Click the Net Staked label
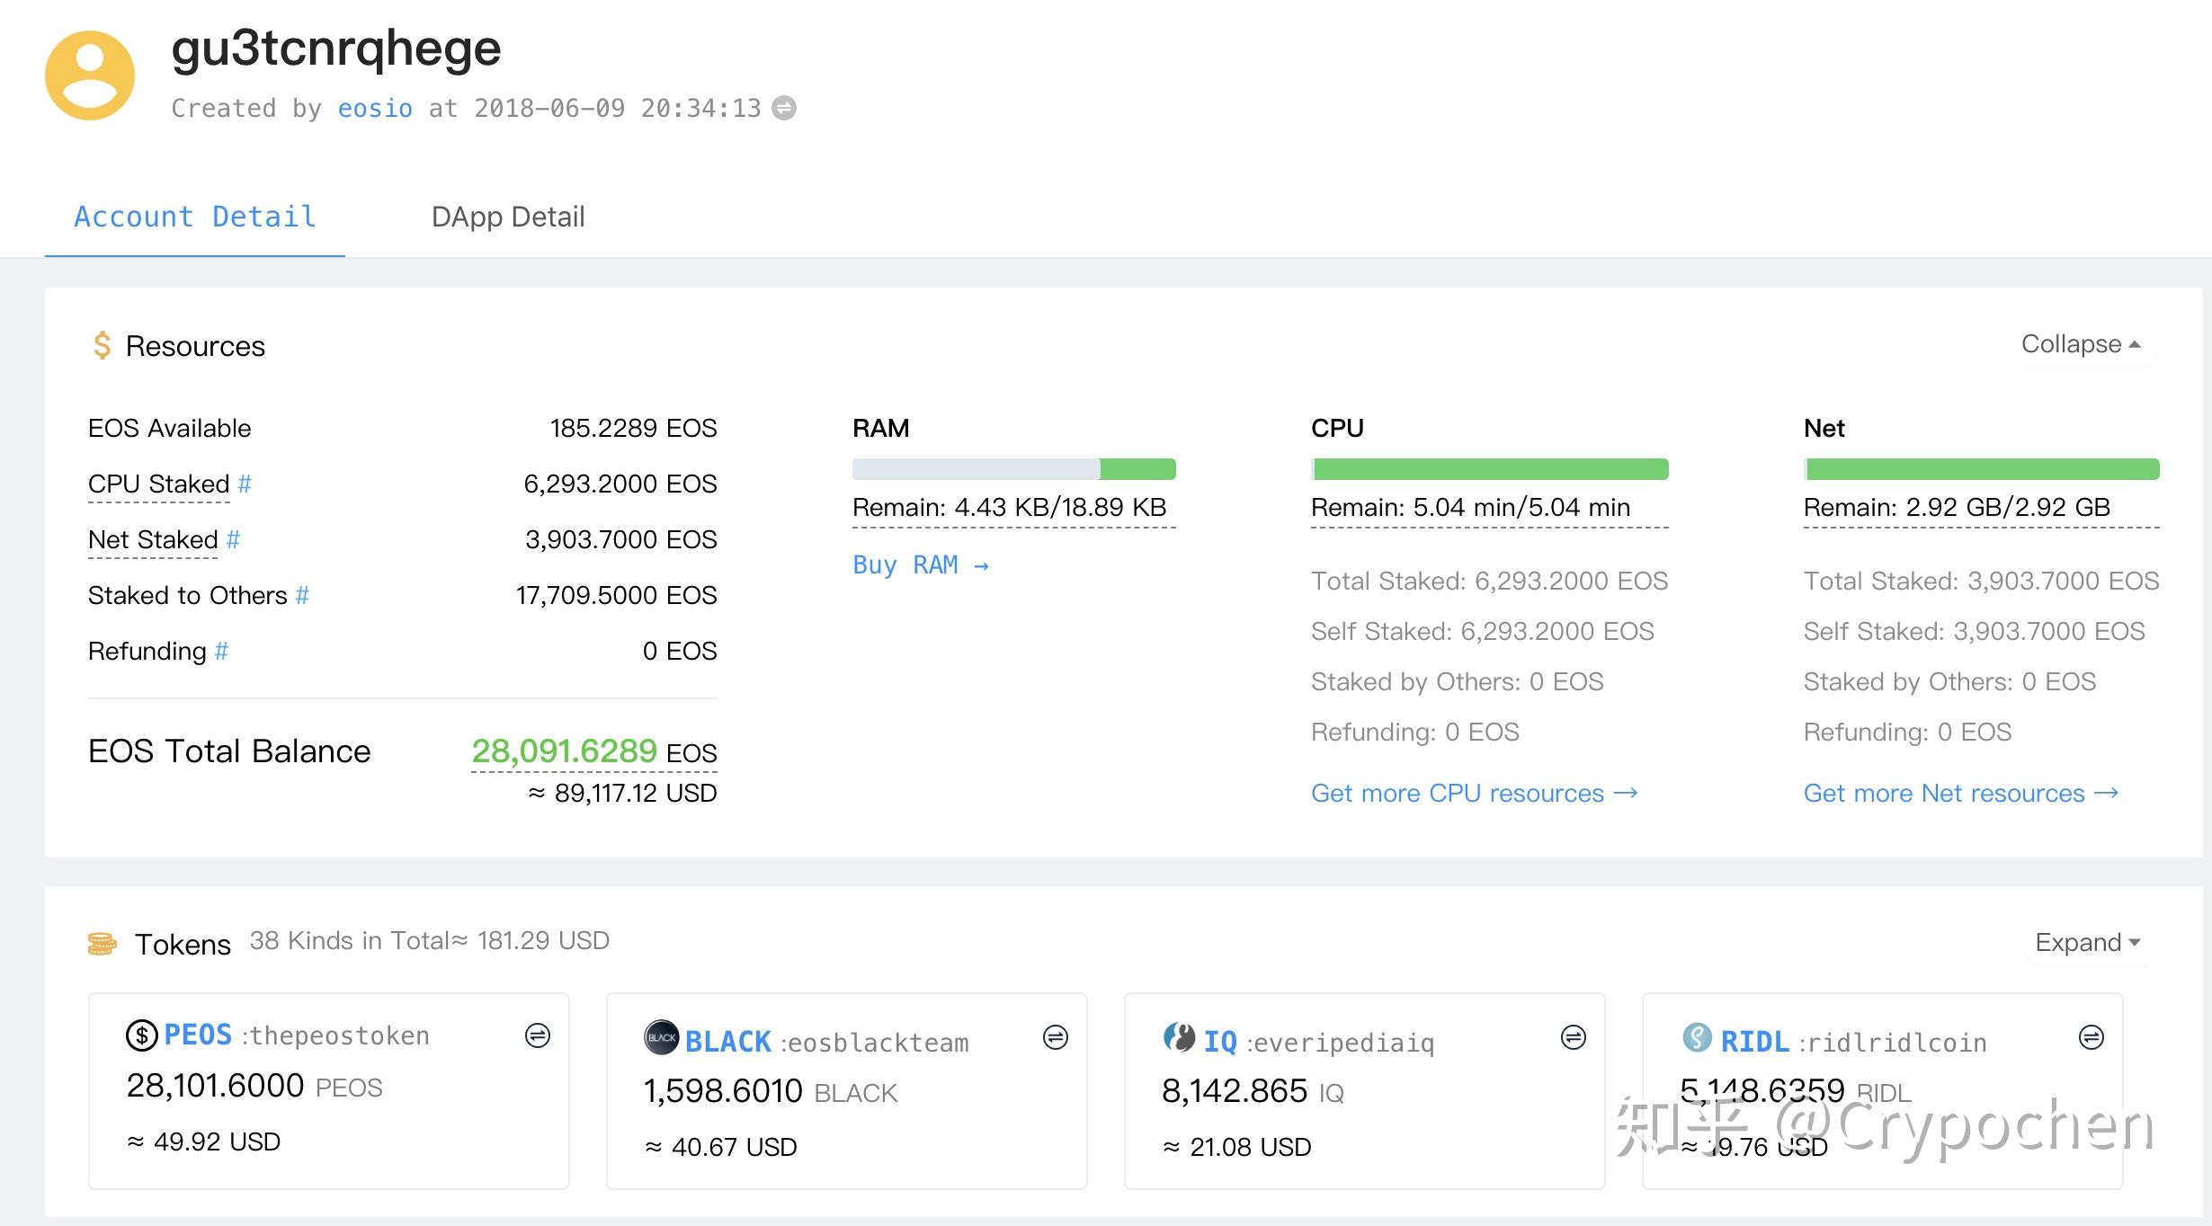Image resolution: width=2212 pixels, height=1226 pixels. (x=153, y=539)
